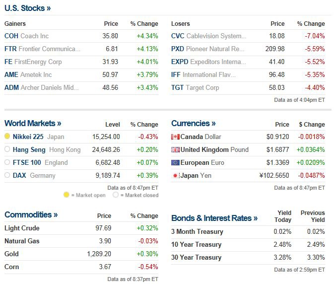Expand the World Markets section header
This screenshot has height=284, width=335.
pos(33,123)
